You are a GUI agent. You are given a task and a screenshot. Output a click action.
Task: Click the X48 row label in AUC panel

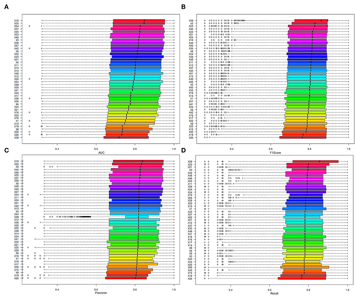pos(16,74)
